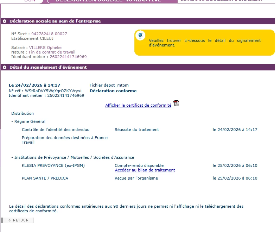
Task: Click 'PLAN SANTE / PREDICA' row
Action: pos(45,178)
